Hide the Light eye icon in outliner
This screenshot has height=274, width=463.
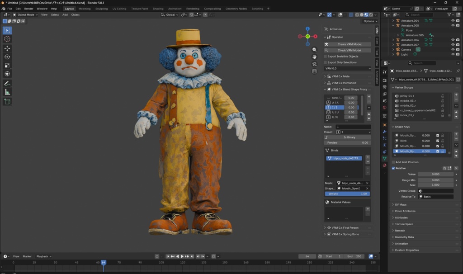point(453,54)
